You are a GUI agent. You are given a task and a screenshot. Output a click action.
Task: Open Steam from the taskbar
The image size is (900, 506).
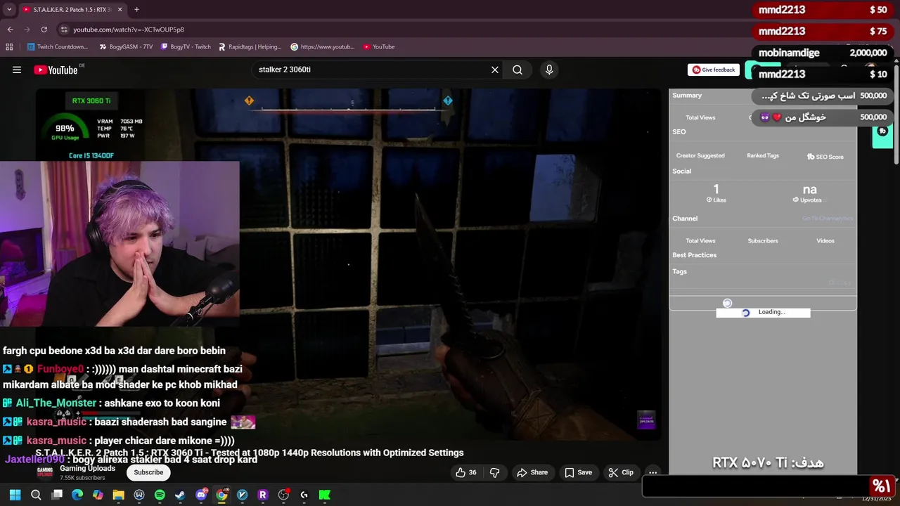pos(180,495)
